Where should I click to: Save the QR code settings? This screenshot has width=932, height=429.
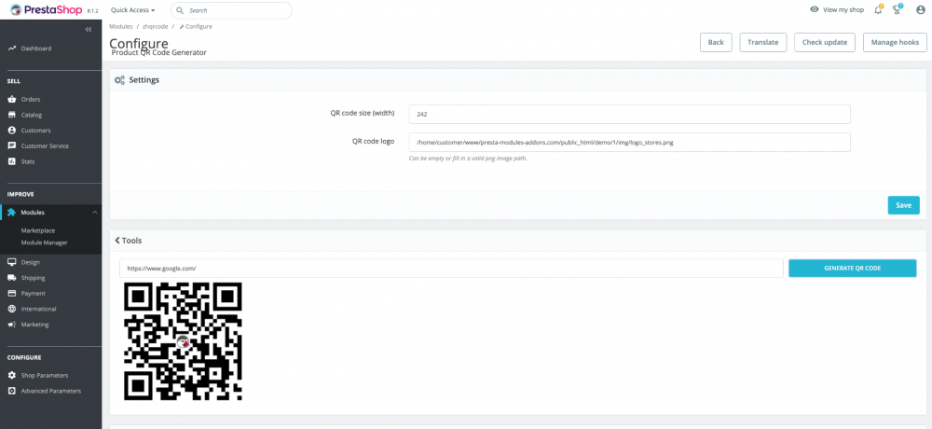(903, 205)
